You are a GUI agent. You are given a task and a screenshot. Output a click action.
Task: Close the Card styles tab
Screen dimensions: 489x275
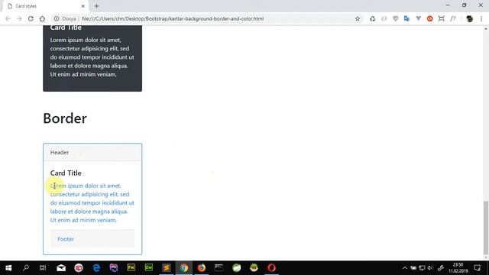tap(83, 6)
